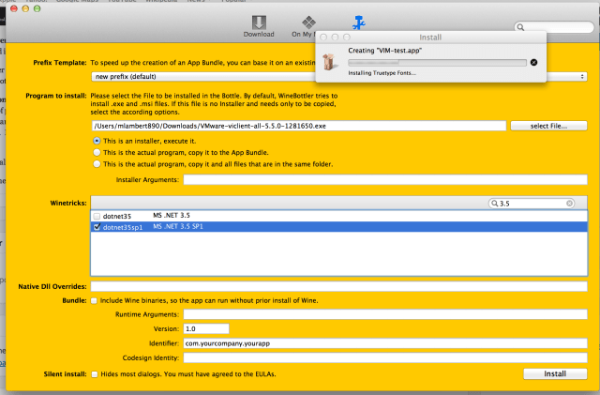The image size is (600, 395).
Task: Select 'This is an installer, execute it'
Action: [97, 141]
